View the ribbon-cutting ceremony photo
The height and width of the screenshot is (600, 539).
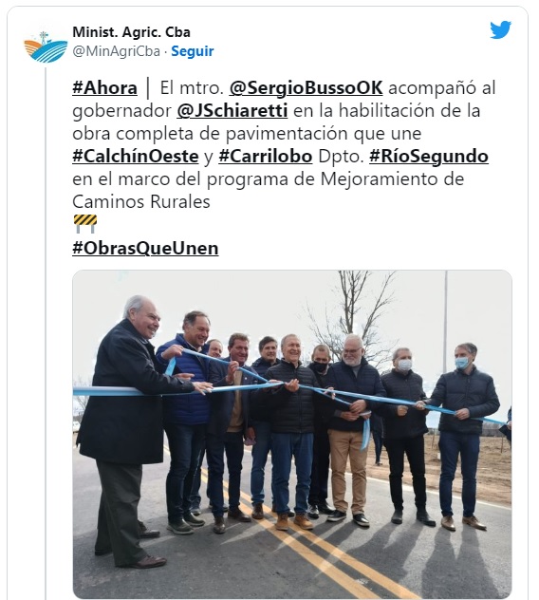[x=292, y=434]
